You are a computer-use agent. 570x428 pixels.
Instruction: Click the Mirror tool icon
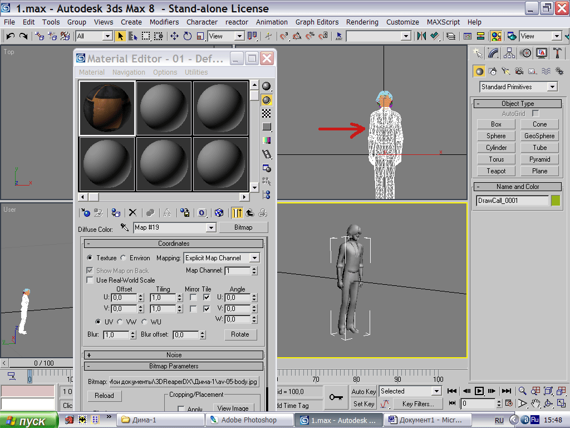tap(422, 36)
